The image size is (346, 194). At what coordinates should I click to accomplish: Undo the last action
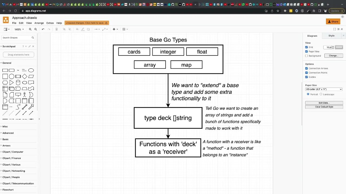[x=43, y=29]
